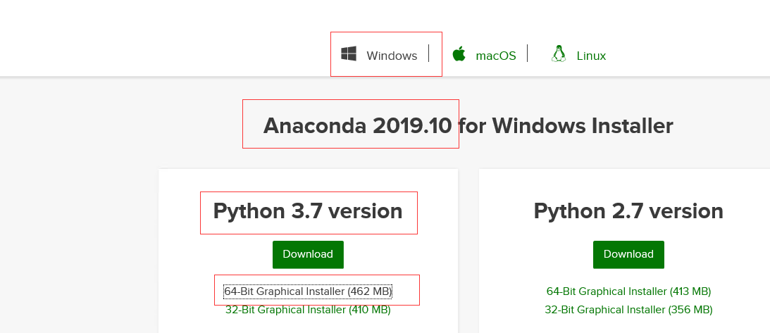Screen dimensions: 770x333
Task: Click the Python 2.7 version heading
Action: (628, 211)
